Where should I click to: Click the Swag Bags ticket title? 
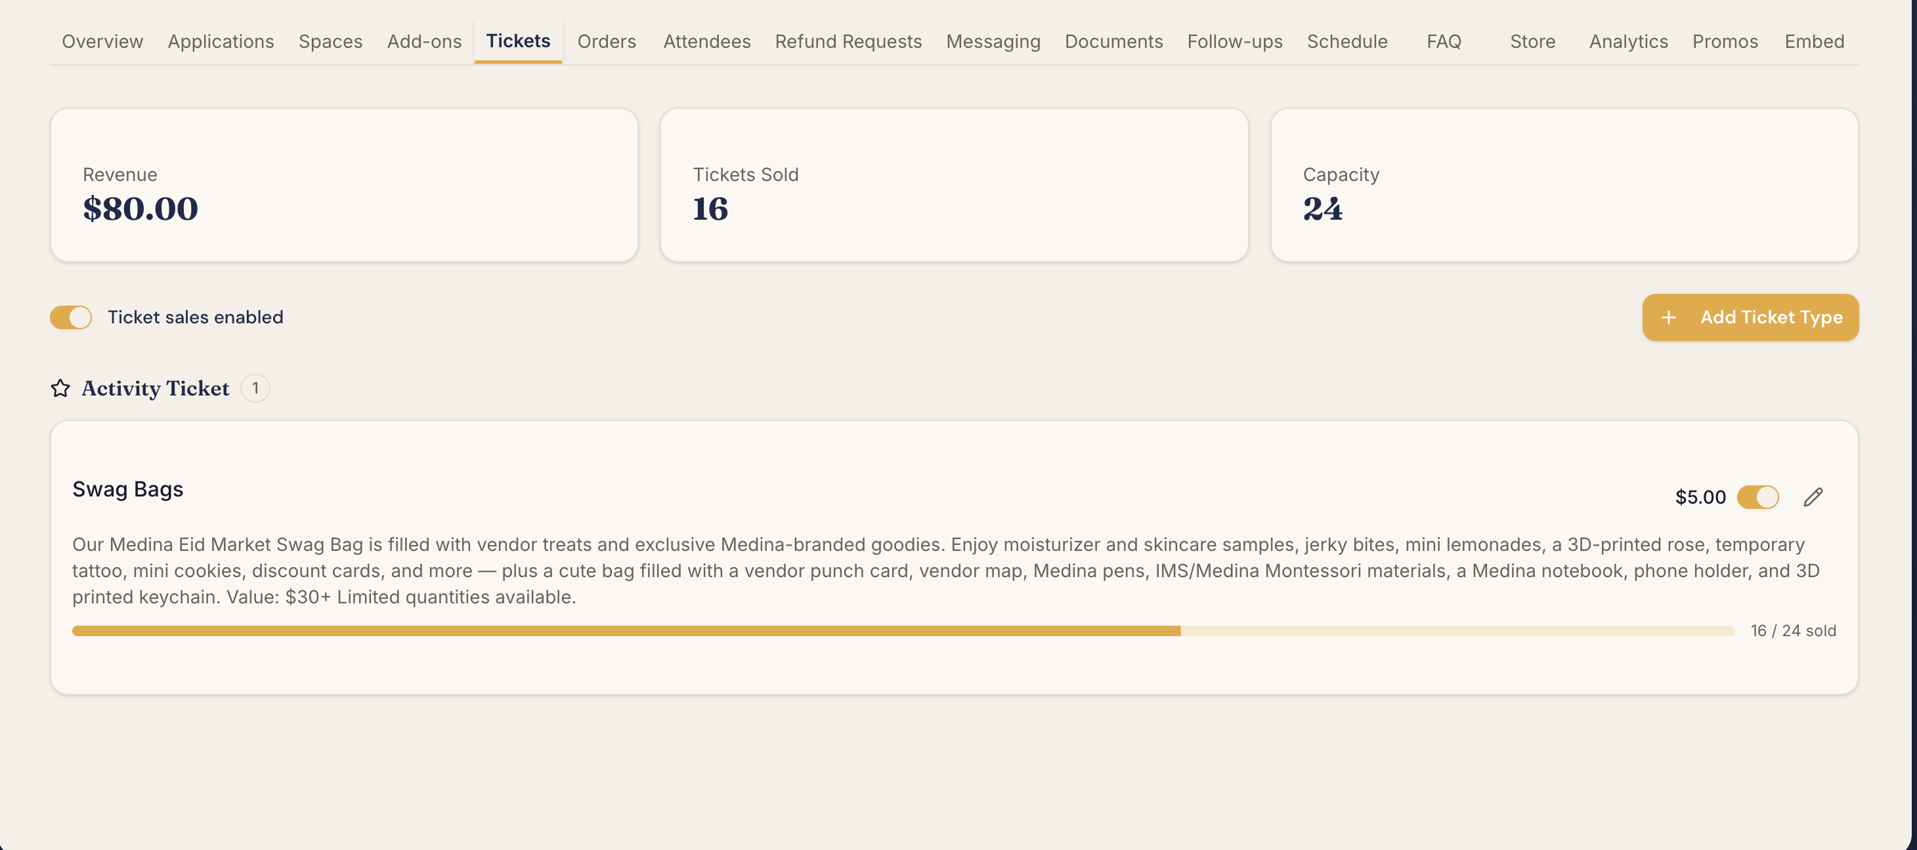(128, 489)
